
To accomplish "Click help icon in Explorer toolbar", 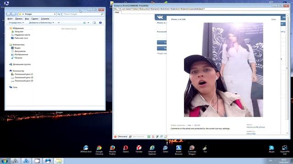I will tap(100, 23).
